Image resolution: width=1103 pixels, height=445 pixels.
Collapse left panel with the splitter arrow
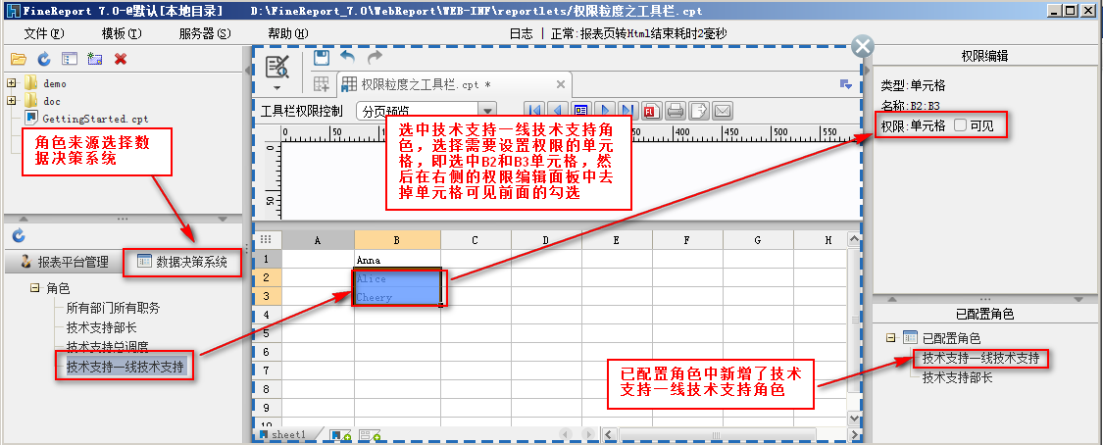pyautogui.click(x=248, y=71)
